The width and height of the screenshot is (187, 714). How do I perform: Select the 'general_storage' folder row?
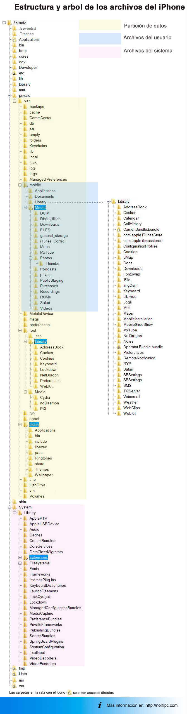51,235
